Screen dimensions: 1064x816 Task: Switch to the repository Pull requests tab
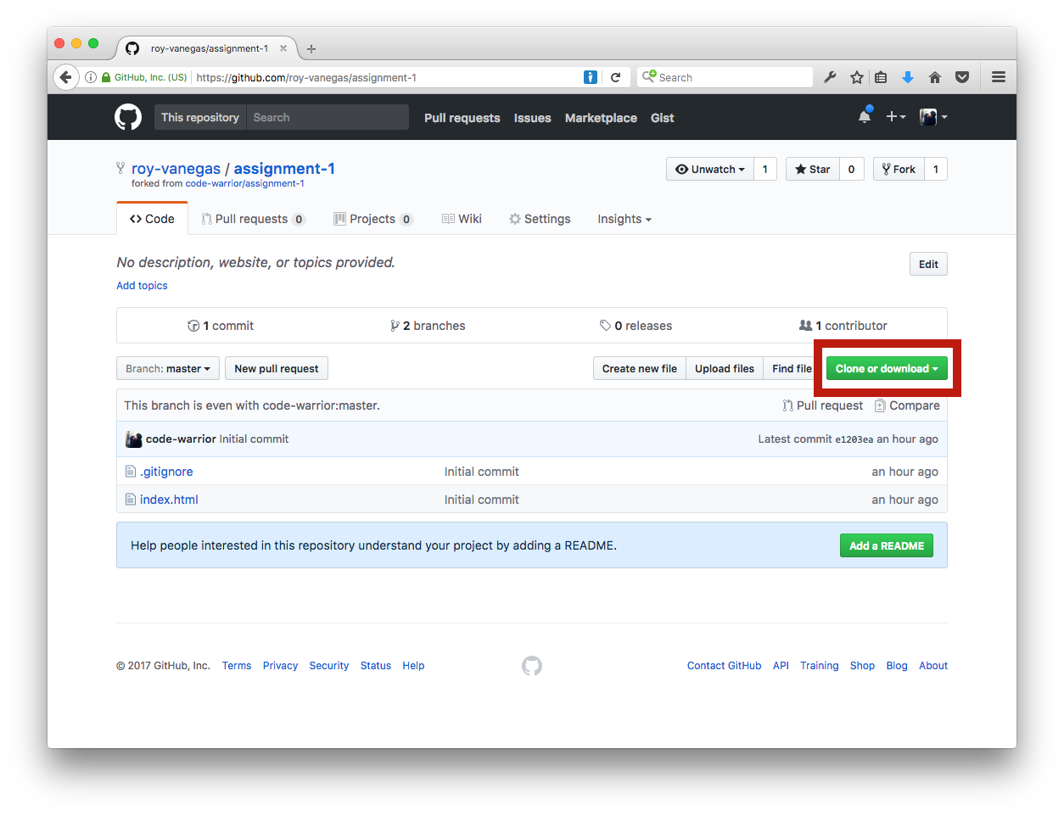tap(253, 219)
